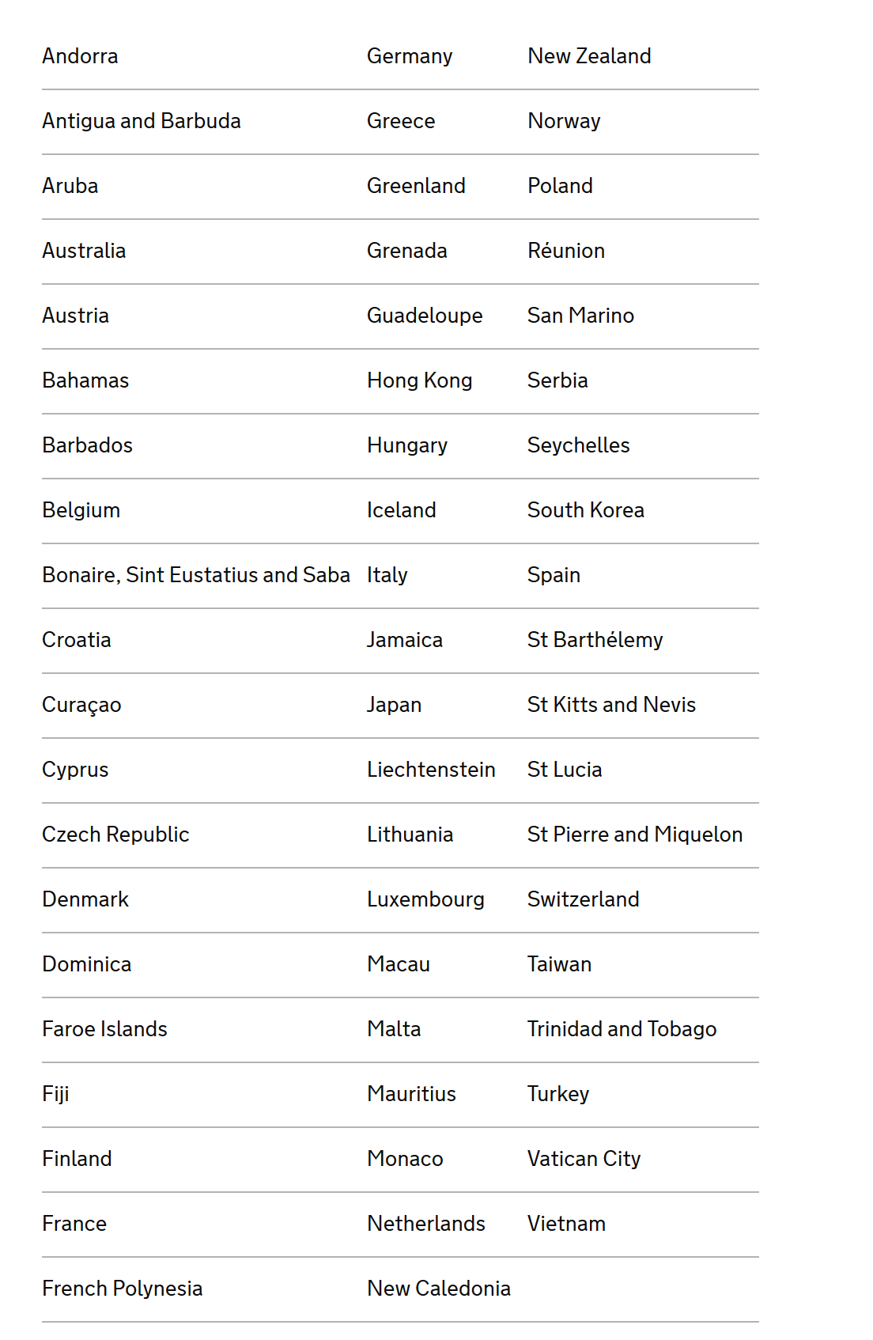Click the Liechtenstein cell
Image resolution: width=873 pixels, height=1340 pixels.
[x=431, y=770]
